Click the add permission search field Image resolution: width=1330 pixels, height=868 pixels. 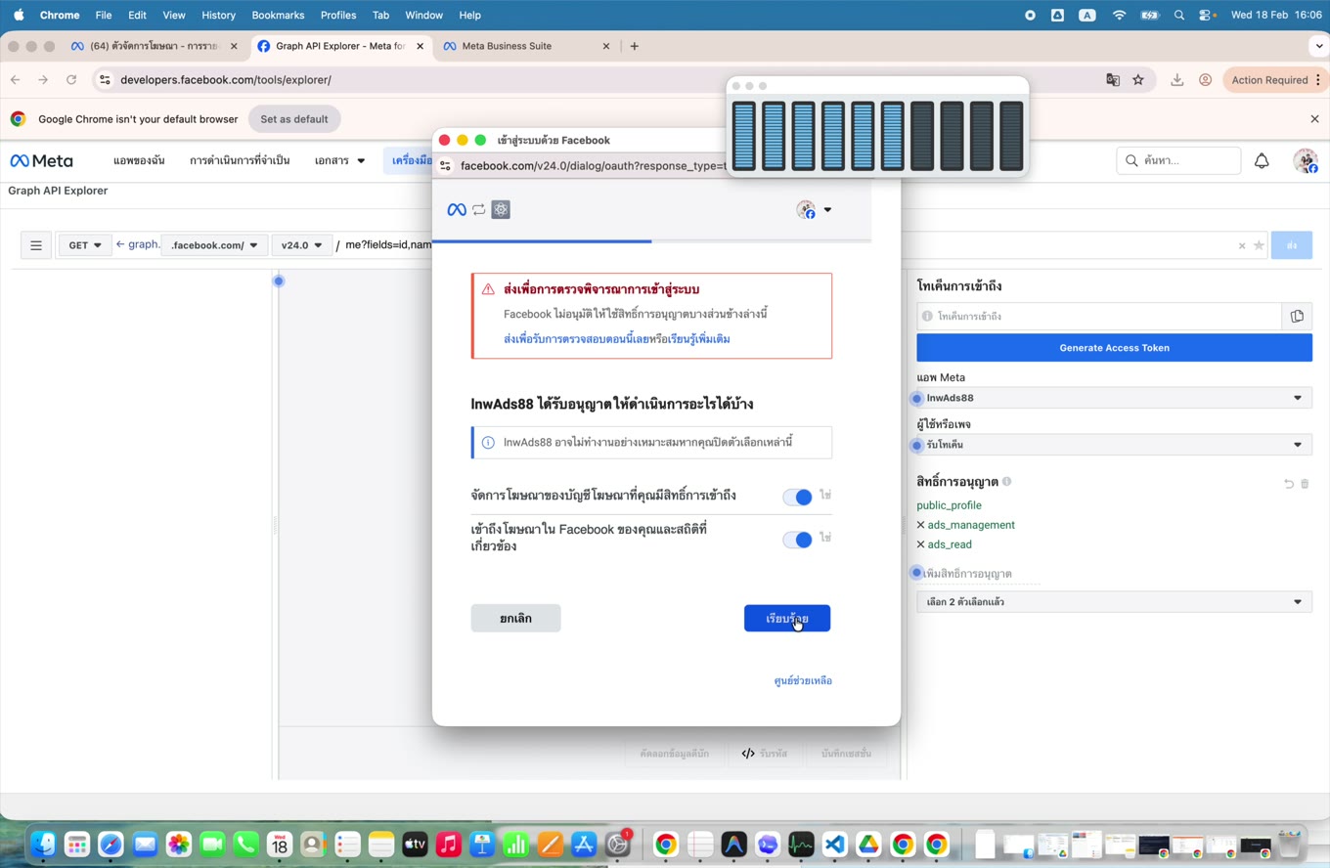[978, 574]
